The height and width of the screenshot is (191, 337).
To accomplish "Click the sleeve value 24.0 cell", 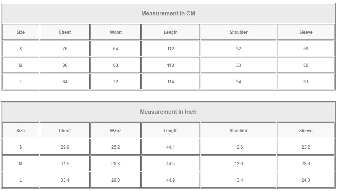I will 306,180.
